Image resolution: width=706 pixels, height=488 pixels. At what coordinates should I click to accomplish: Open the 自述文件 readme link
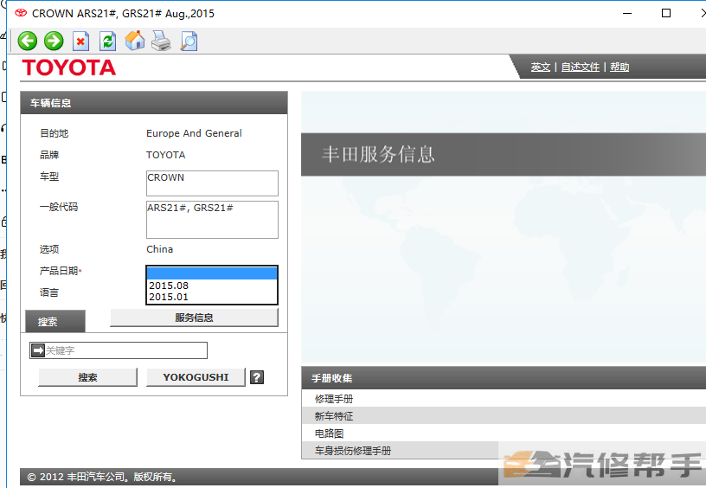tap(580, 67)
